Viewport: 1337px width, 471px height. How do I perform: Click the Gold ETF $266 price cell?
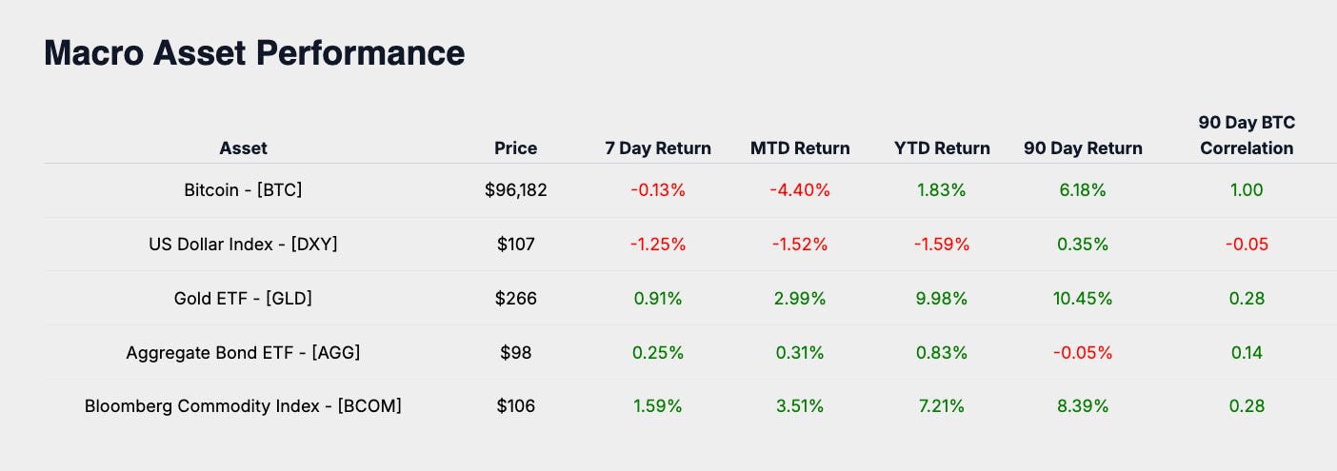pyautogui.click(x=515, y=299)
